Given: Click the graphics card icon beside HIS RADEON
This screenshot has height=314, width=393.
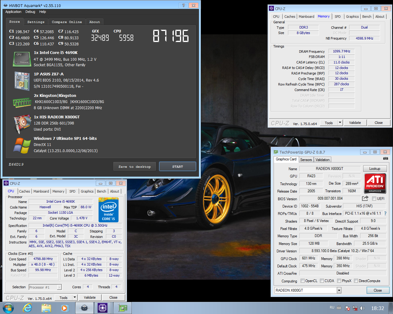Looking at the screenshot, I should [22, 124].
